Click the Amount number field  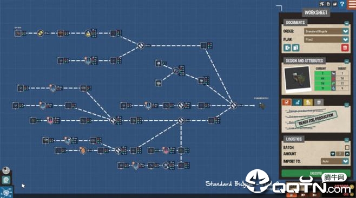[340, 154]
